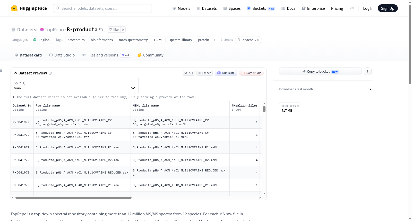Show the +1 additional tags
This screenshot has width=412, height=221.
tap(216, 40)
